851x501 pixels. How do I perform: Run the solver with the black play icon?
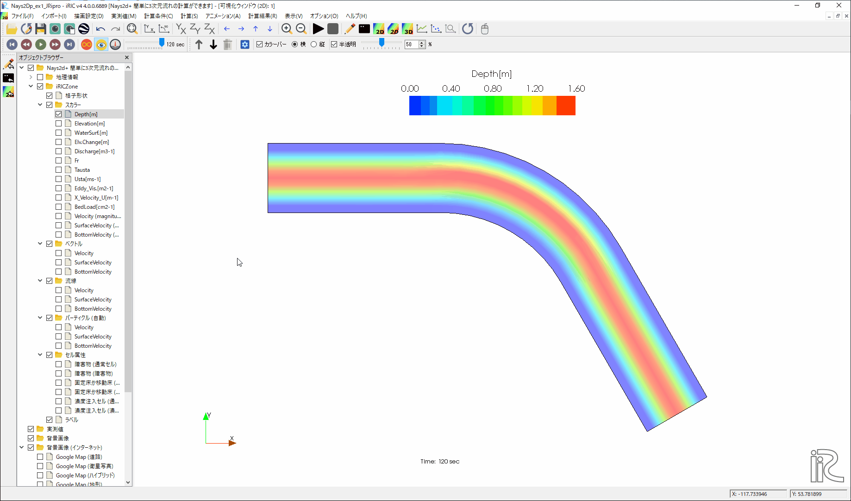click(318, 29)
